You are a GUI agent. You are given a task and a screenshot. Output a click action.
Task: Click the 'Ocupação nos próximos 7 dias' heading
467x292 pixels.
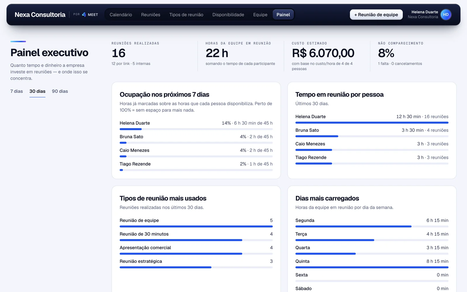(164, 95)
